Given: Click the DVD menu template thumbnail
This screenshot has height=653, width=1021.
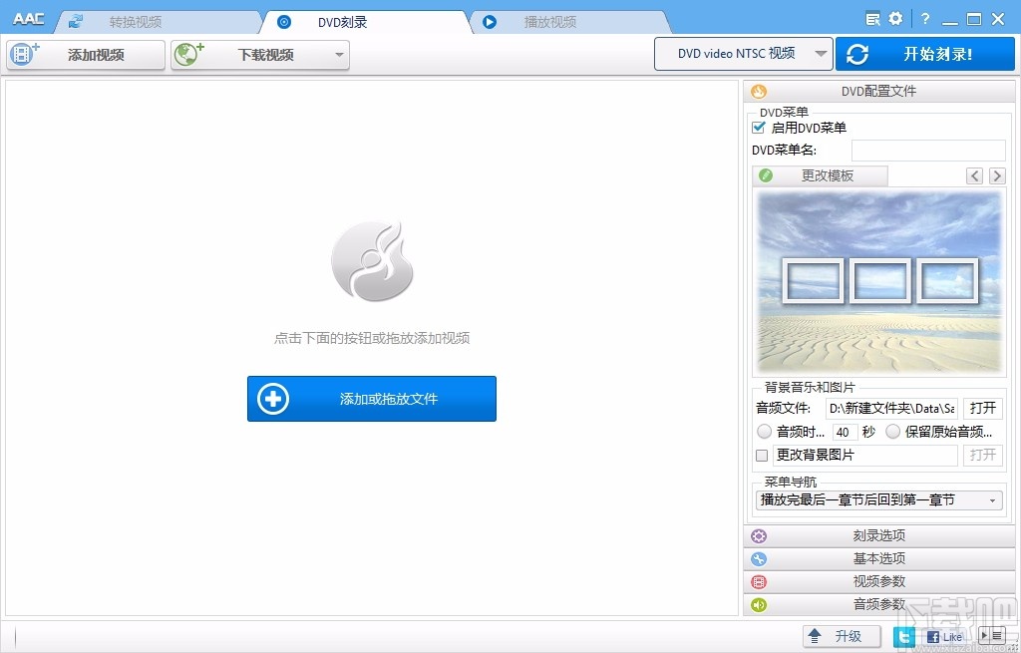Looking at the screenshot, I should coord(878,282).
